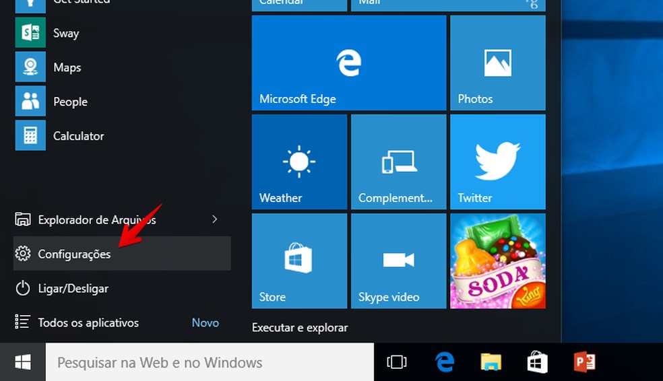Click the Windows Start button
The height and width of the screenshot is (381, 663).
[x=23, y=362]
